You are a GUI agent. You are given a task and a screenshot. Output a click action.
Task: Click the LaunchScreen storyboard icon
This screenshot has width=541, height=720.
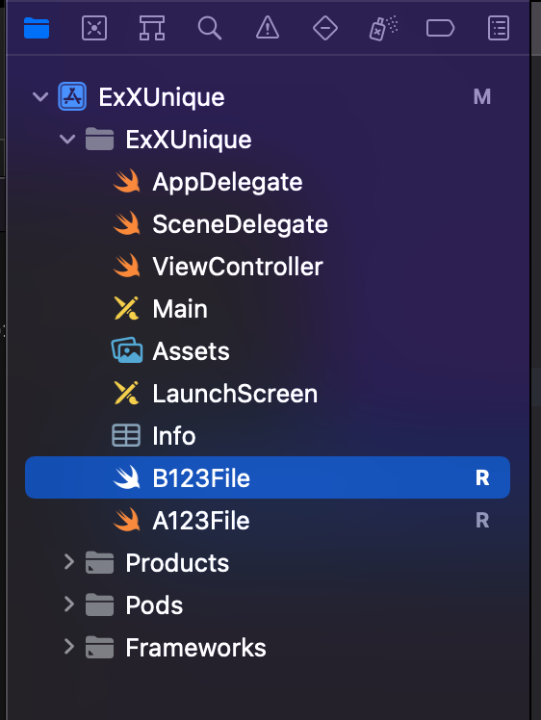tap(126, 393)
